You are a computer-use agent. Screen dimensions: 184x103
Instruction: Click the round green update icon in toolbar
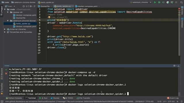(168, 2)
